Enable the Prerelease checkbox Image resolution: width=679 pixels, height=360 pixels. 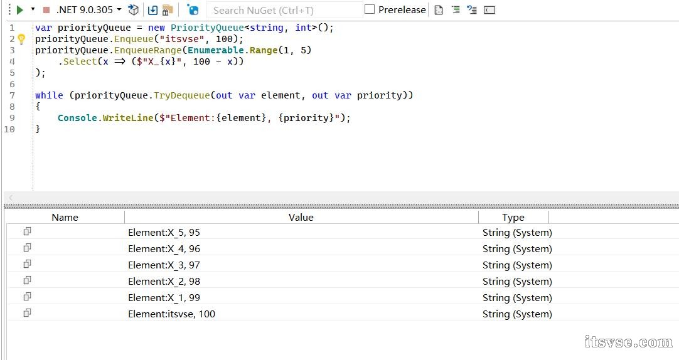tap(370, 9)
